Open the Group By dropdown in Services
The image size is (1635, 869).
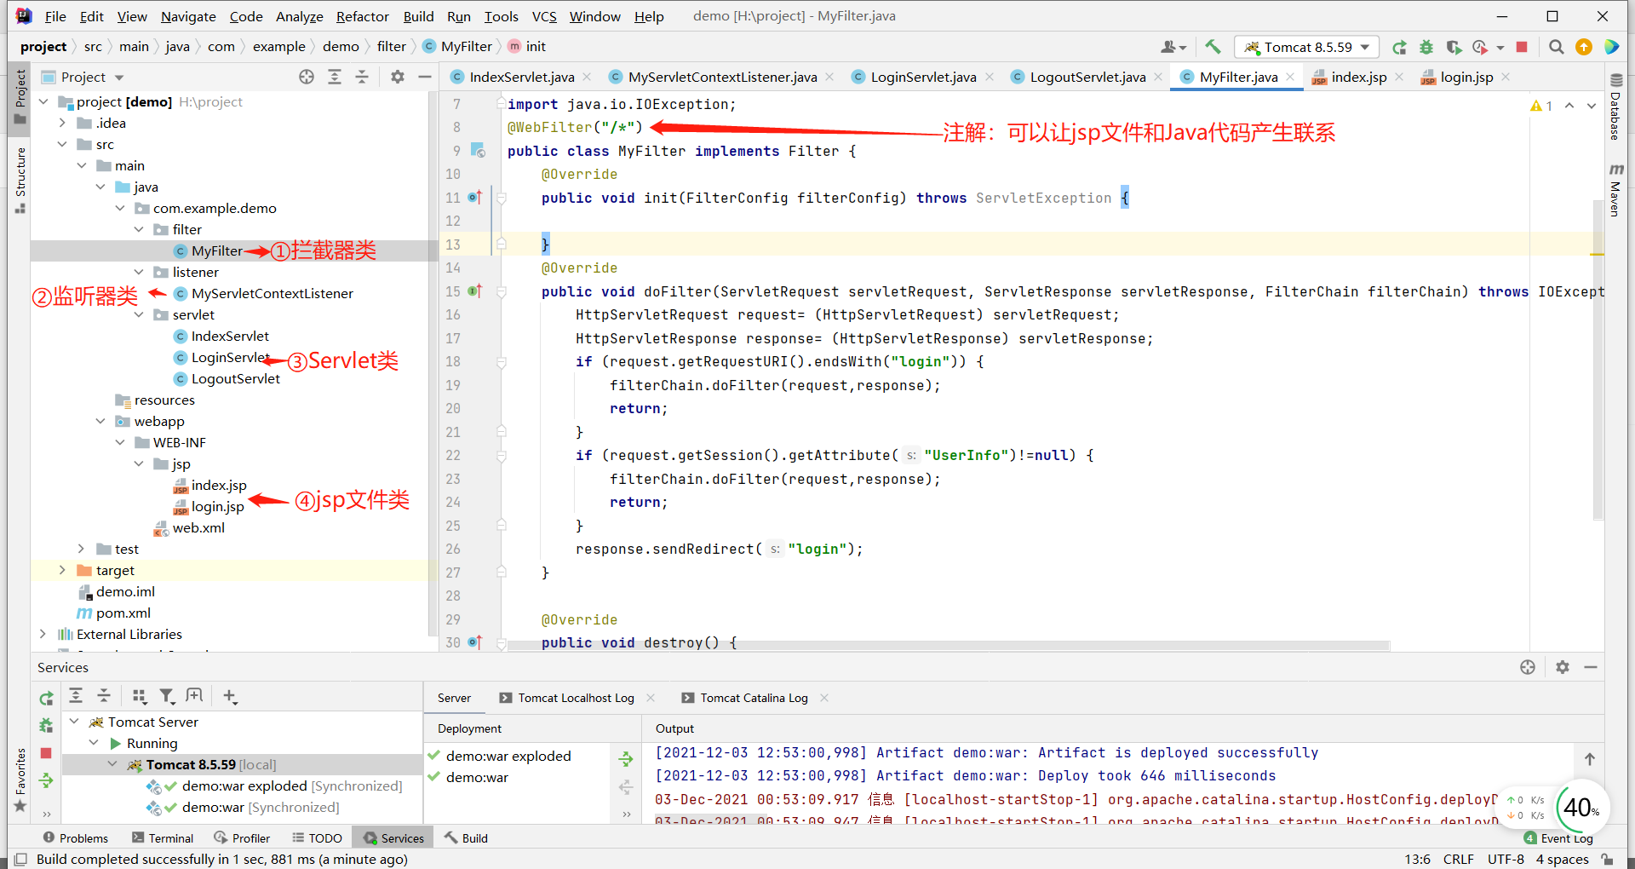140,696
